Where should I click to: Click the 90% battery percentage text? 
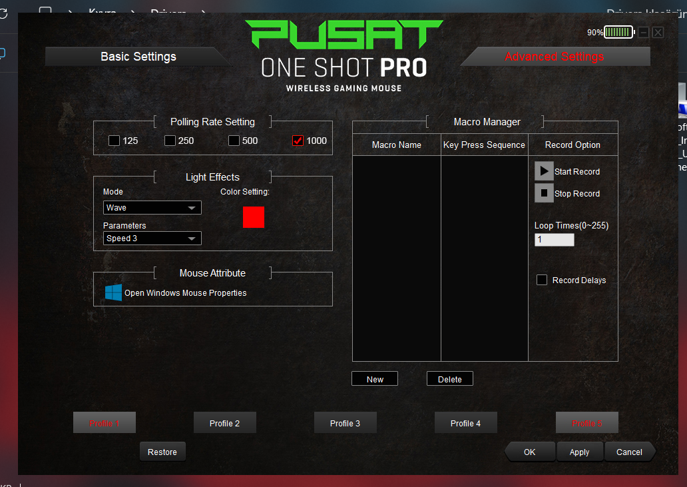tap(595, 33)
